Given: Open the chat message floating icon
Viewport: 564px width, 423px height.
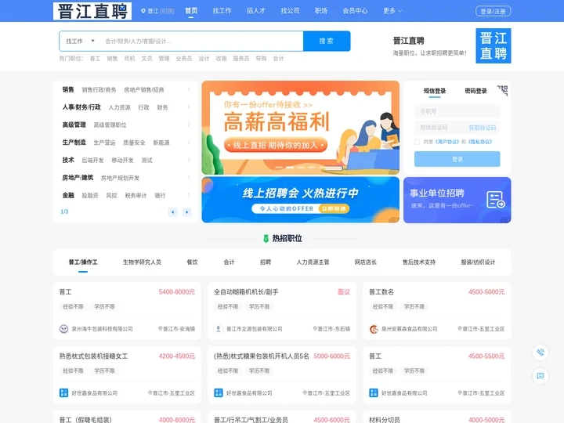Looking at the screenshot, I should coord(540,376).
